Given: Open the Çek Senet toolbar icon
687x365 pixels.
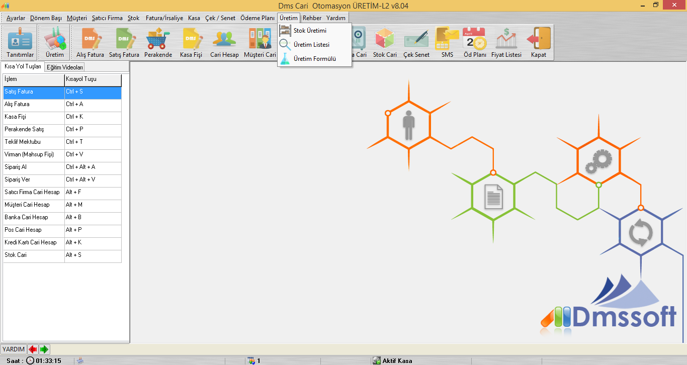Looking at the screenshot, I should coord(416,42).
